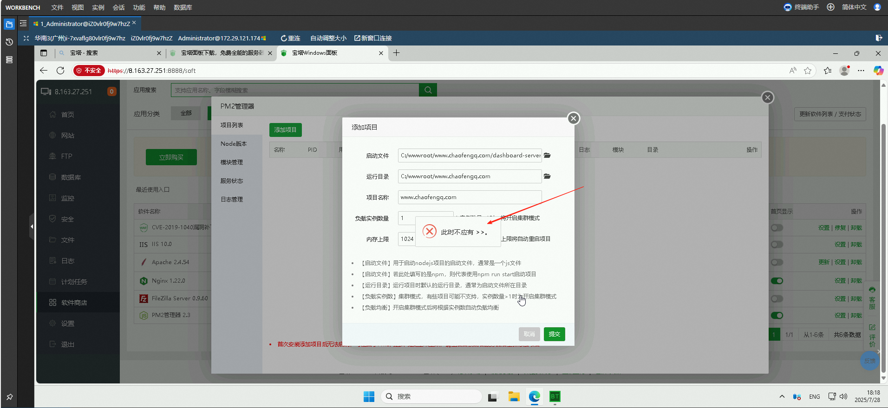Open Workbench 文件 menu

(57, 7)
